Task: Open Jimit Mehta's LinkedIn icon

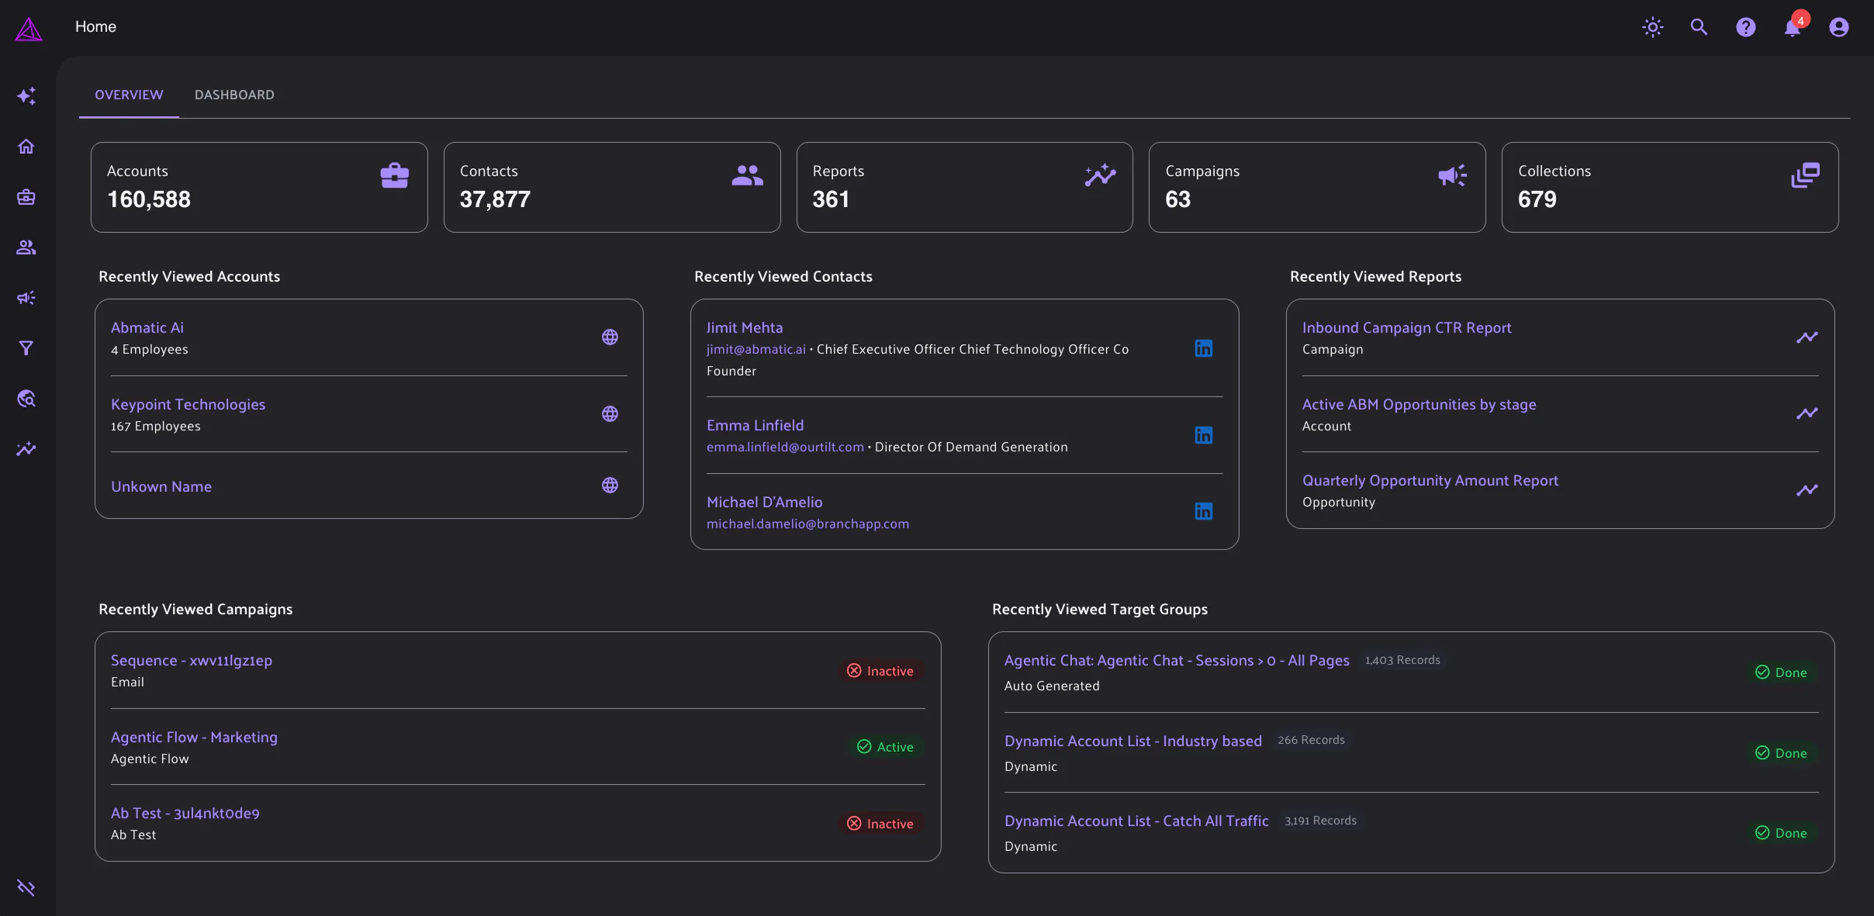Action: point(1204,348)
